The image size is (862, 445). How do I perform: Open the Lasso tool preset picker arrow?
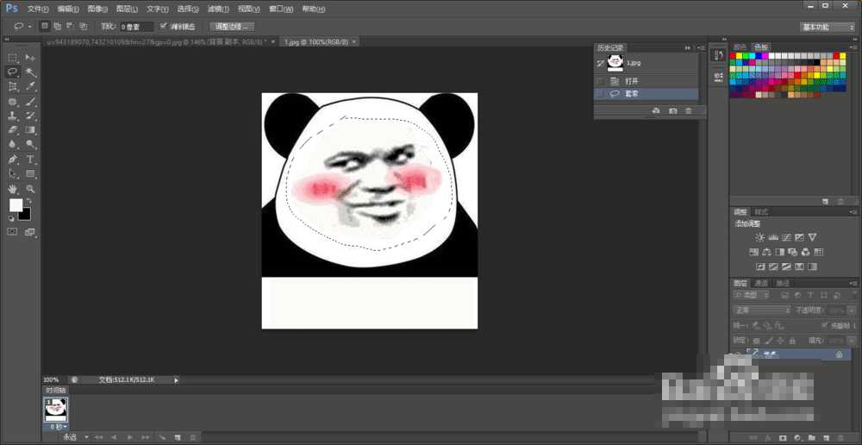29,27
